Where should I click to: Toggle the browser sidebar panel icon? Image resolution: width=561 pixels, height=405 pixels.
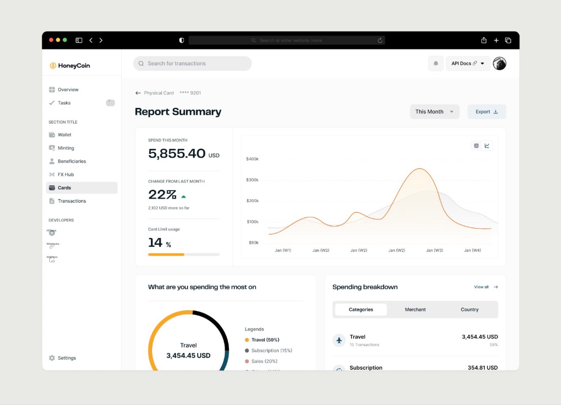(79, 40)
